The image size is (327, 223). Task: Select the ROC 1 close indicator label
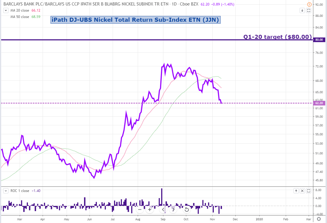coord(20,191)
